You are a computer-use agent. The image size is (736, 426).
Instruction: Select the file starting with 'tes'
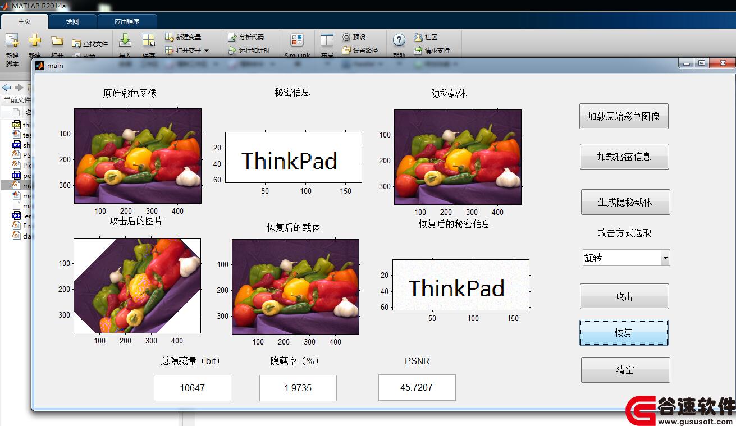(21, 135)
